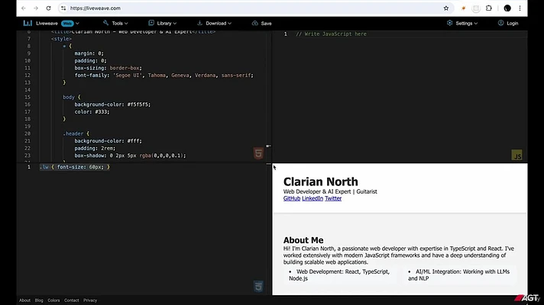Click the 'box-sizing: border-box;' code line
The width and height of the screenshot is (544, 305).
click(x=108, y=68)
